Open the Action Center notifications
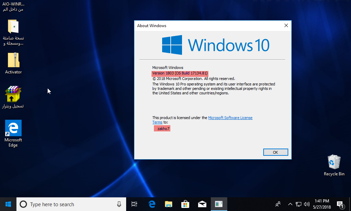This screenshot has height=211, width=351. point(340,204)
